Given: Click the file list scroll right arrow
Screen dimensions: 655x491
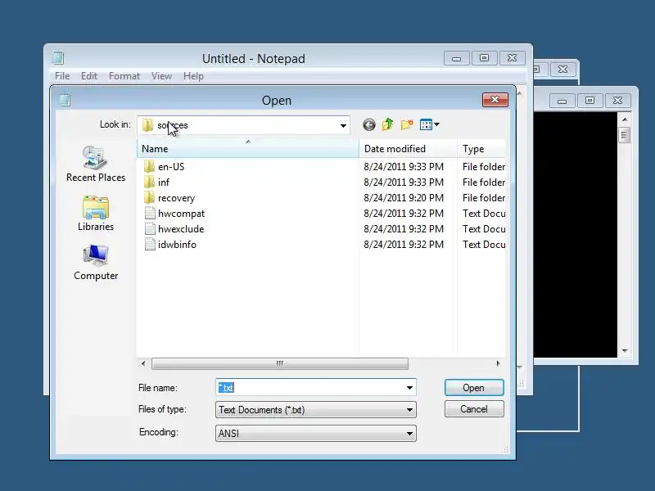Looking at the screenshot, I should coord(498,363).
